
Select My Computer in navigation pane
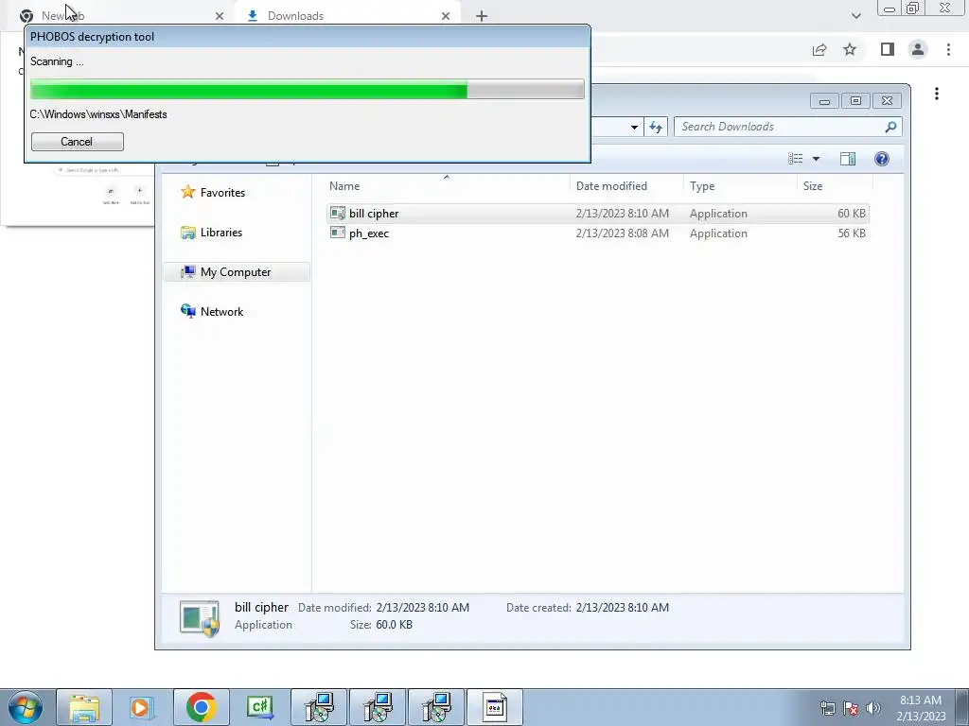tap(238, 272)
